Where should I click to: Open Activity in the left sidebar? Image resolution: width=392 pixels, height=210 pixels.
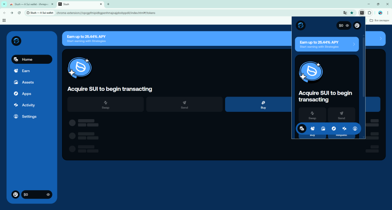(x=32, y=105)
